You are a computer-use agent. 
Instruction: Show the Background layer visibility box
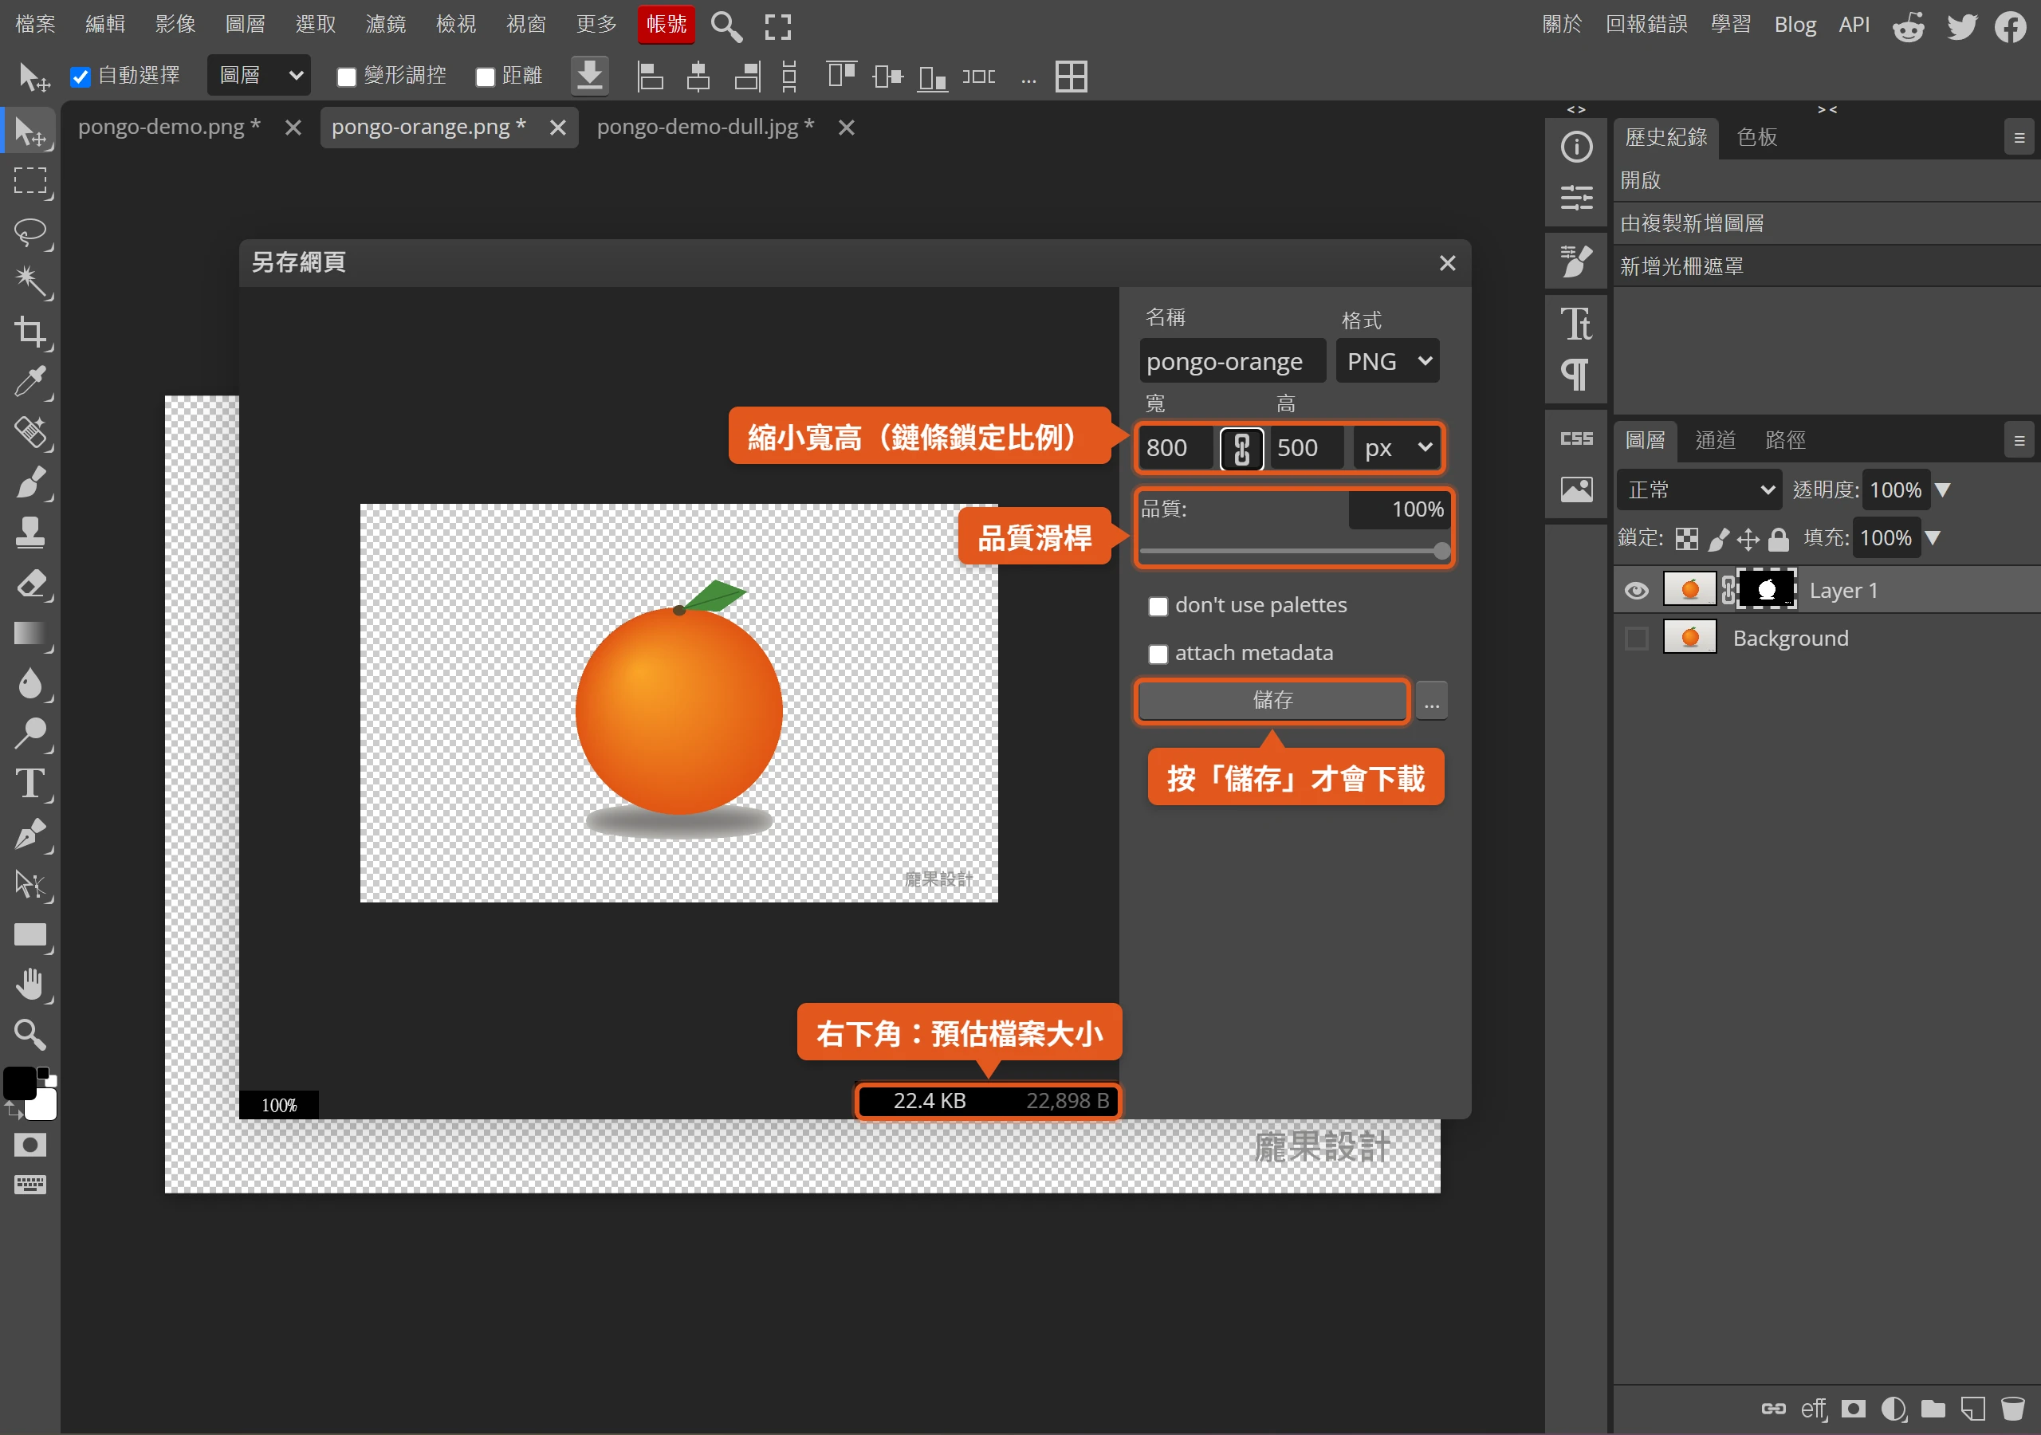pyautogui.click(x=1636, y=639)
